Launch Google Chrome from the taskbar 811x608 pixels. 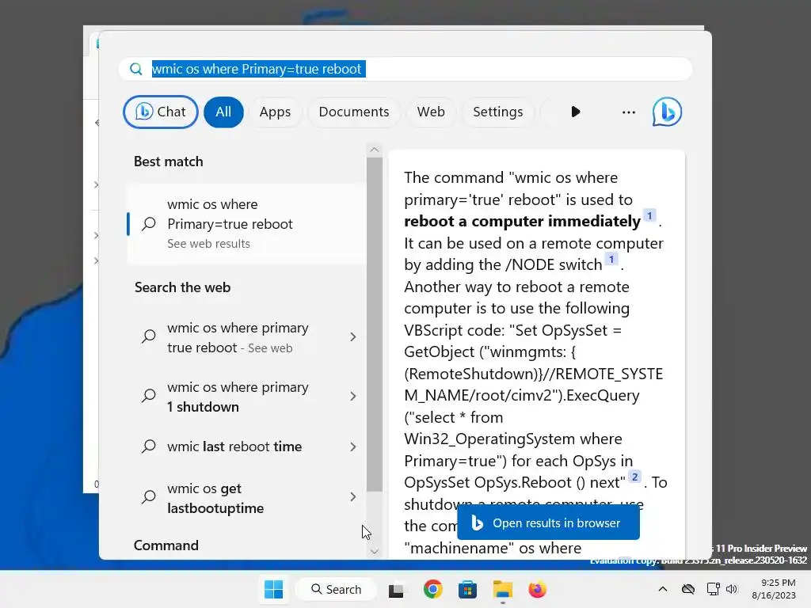pos(432,589)
